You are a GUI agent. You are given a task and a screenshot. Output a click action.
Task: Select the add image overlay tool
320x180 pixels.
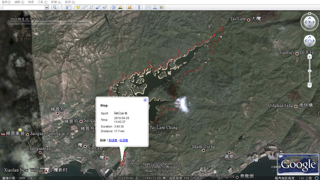coord(98,8)
